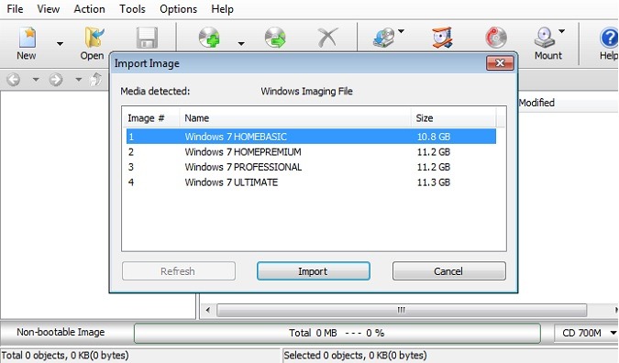
Task: Open the Help menu
Action: [x=222, y=8]
